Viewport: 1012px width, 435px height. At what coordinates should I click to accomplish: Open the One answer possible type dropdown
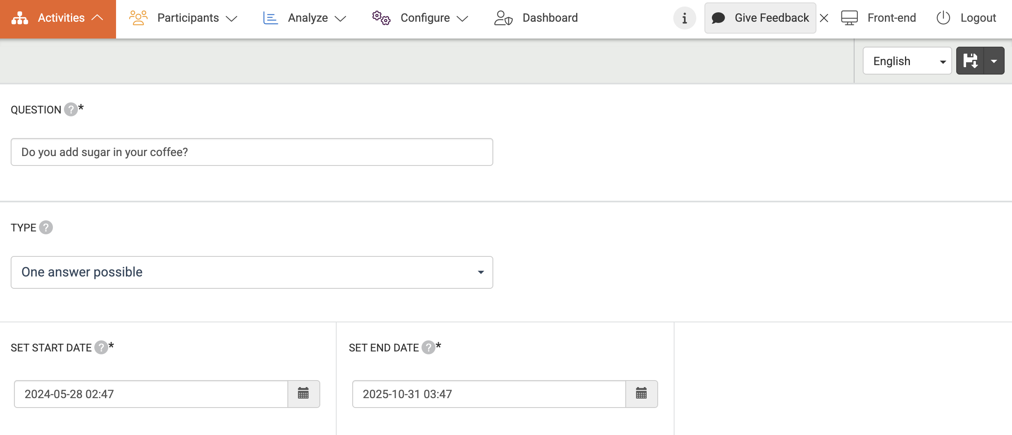252,272
